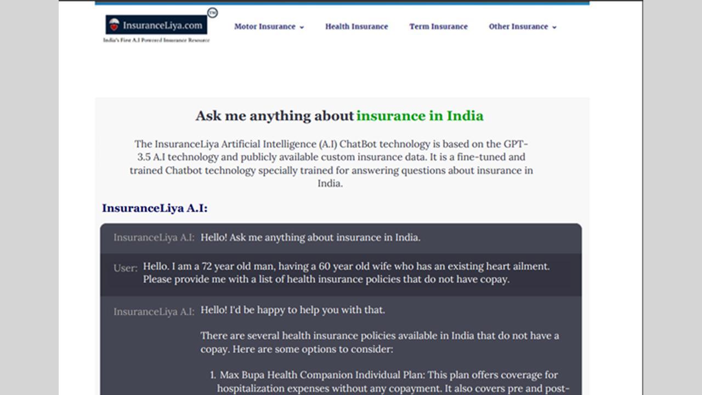Select the Max Bupa Health Companion Individual Plan item
The image size is (702, 395).
coord(389,382)
